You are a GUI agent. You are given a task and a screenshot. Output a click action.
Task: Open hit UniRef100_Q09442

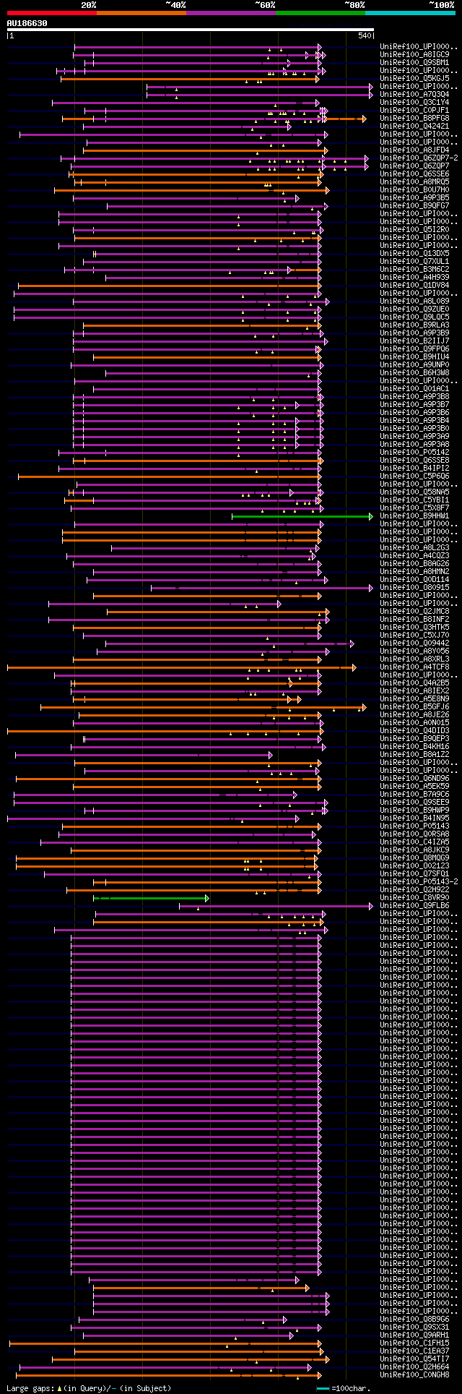(x=414, y=643)
